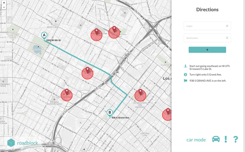Clear the destination field with X
This screenshot has width=245, height=152.
pos(227,38)
